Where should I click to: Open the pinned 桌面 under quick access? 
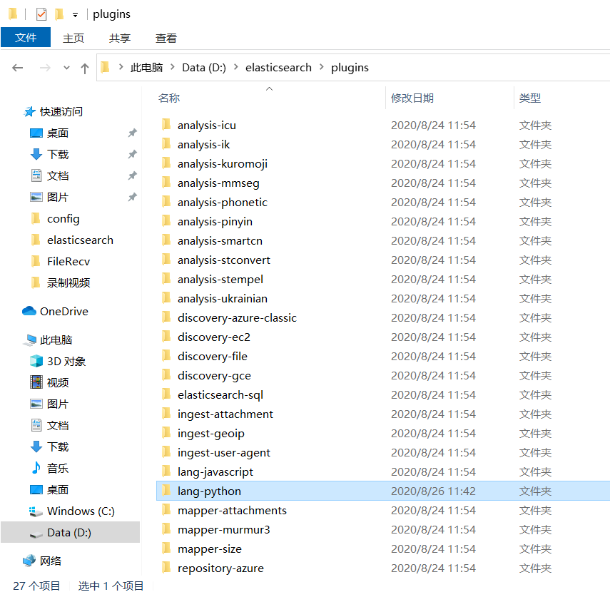(x=58, y=133)
